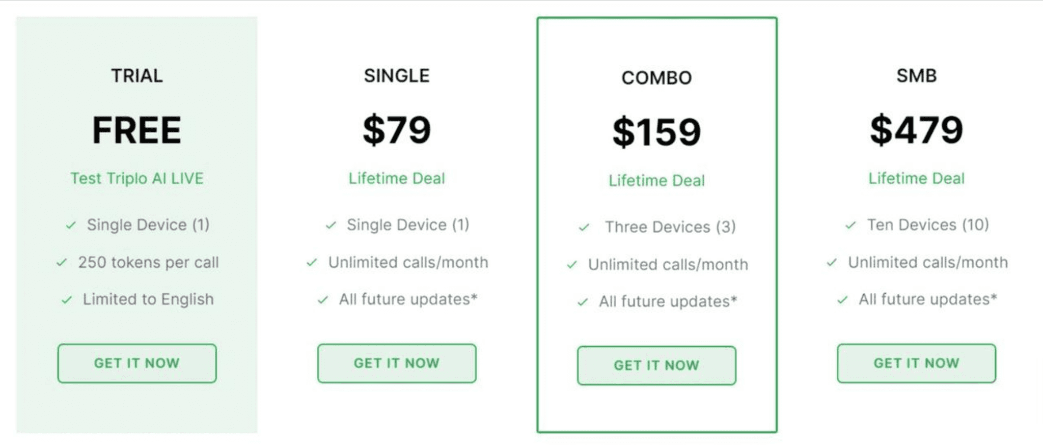Click the FREE price in the Trial card

[137, 130]
